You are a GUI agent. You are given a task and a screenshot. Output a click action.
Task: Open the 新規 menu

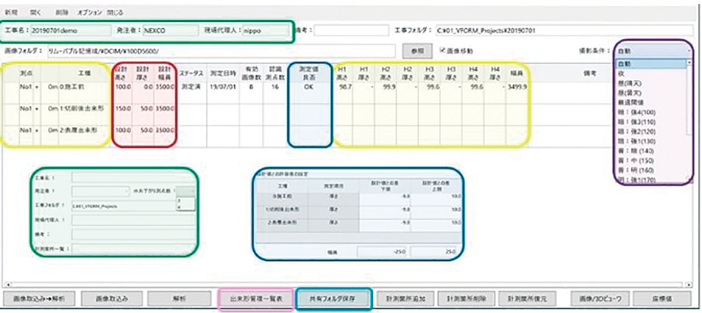coord(11,12)
